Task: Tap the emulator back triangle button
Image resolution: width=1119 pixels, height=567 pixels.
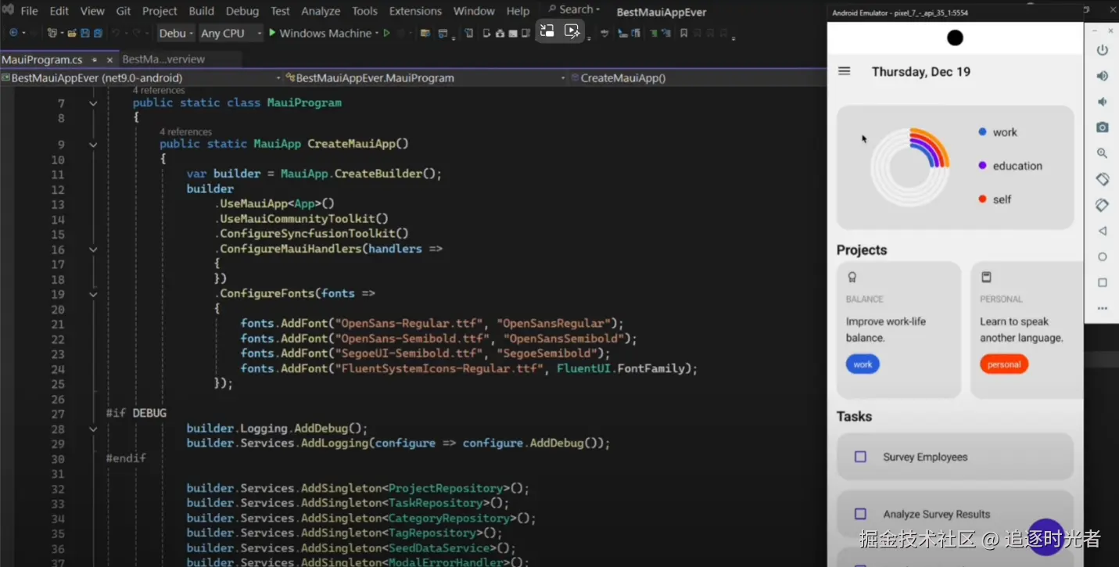Action: tap(1102, 231)
